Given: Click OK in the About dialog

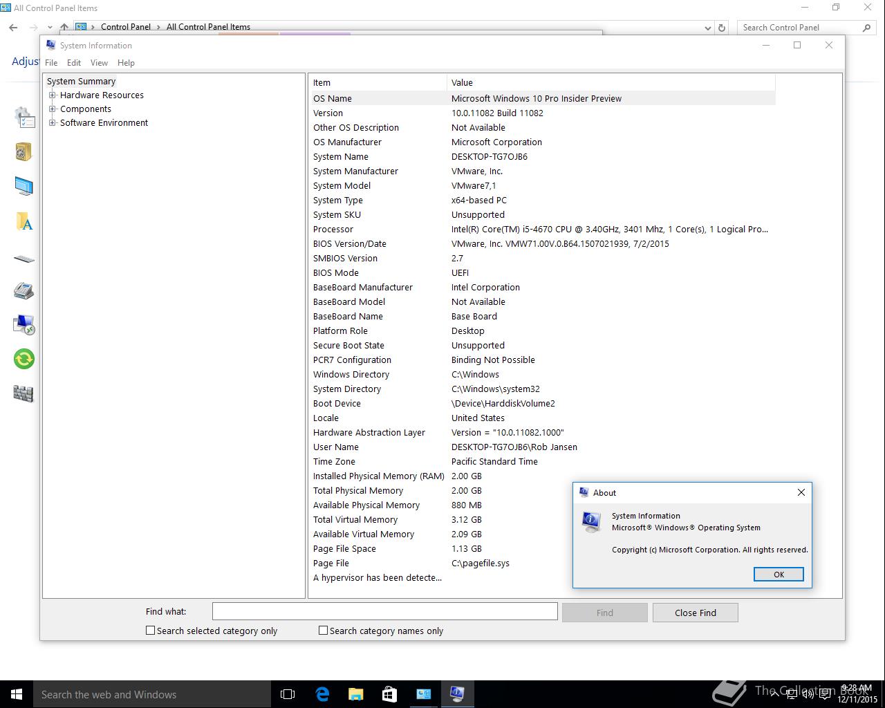Looking at the screenshot, I should (x=779, y=575).
